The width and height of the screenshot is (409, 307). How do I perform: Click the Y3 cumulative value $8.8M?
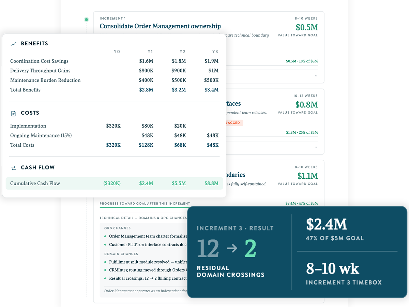[211, 184]
